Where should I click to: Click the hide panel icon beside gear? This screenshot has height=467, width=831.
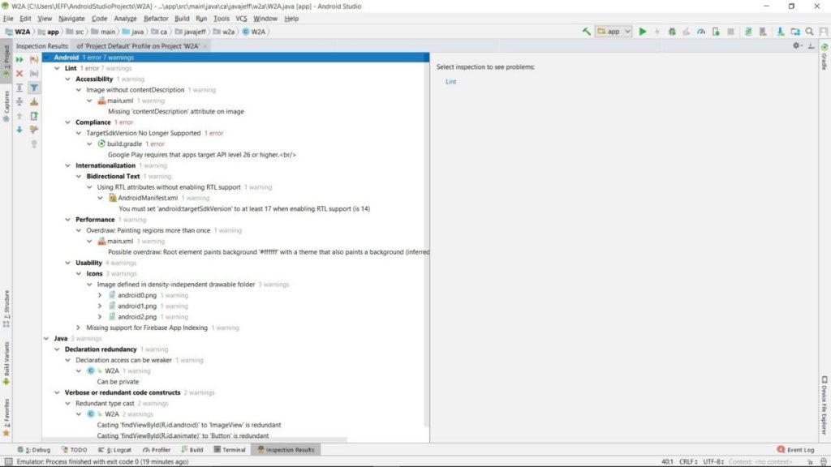point(812,46)
